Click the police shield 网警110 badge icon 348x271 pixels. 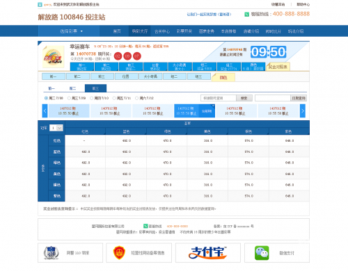tap(52, 253)
